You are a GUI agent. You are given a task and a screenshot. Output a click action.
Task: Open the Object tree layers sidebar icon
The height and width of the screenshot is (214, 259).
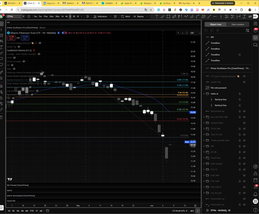pos(255,38)
